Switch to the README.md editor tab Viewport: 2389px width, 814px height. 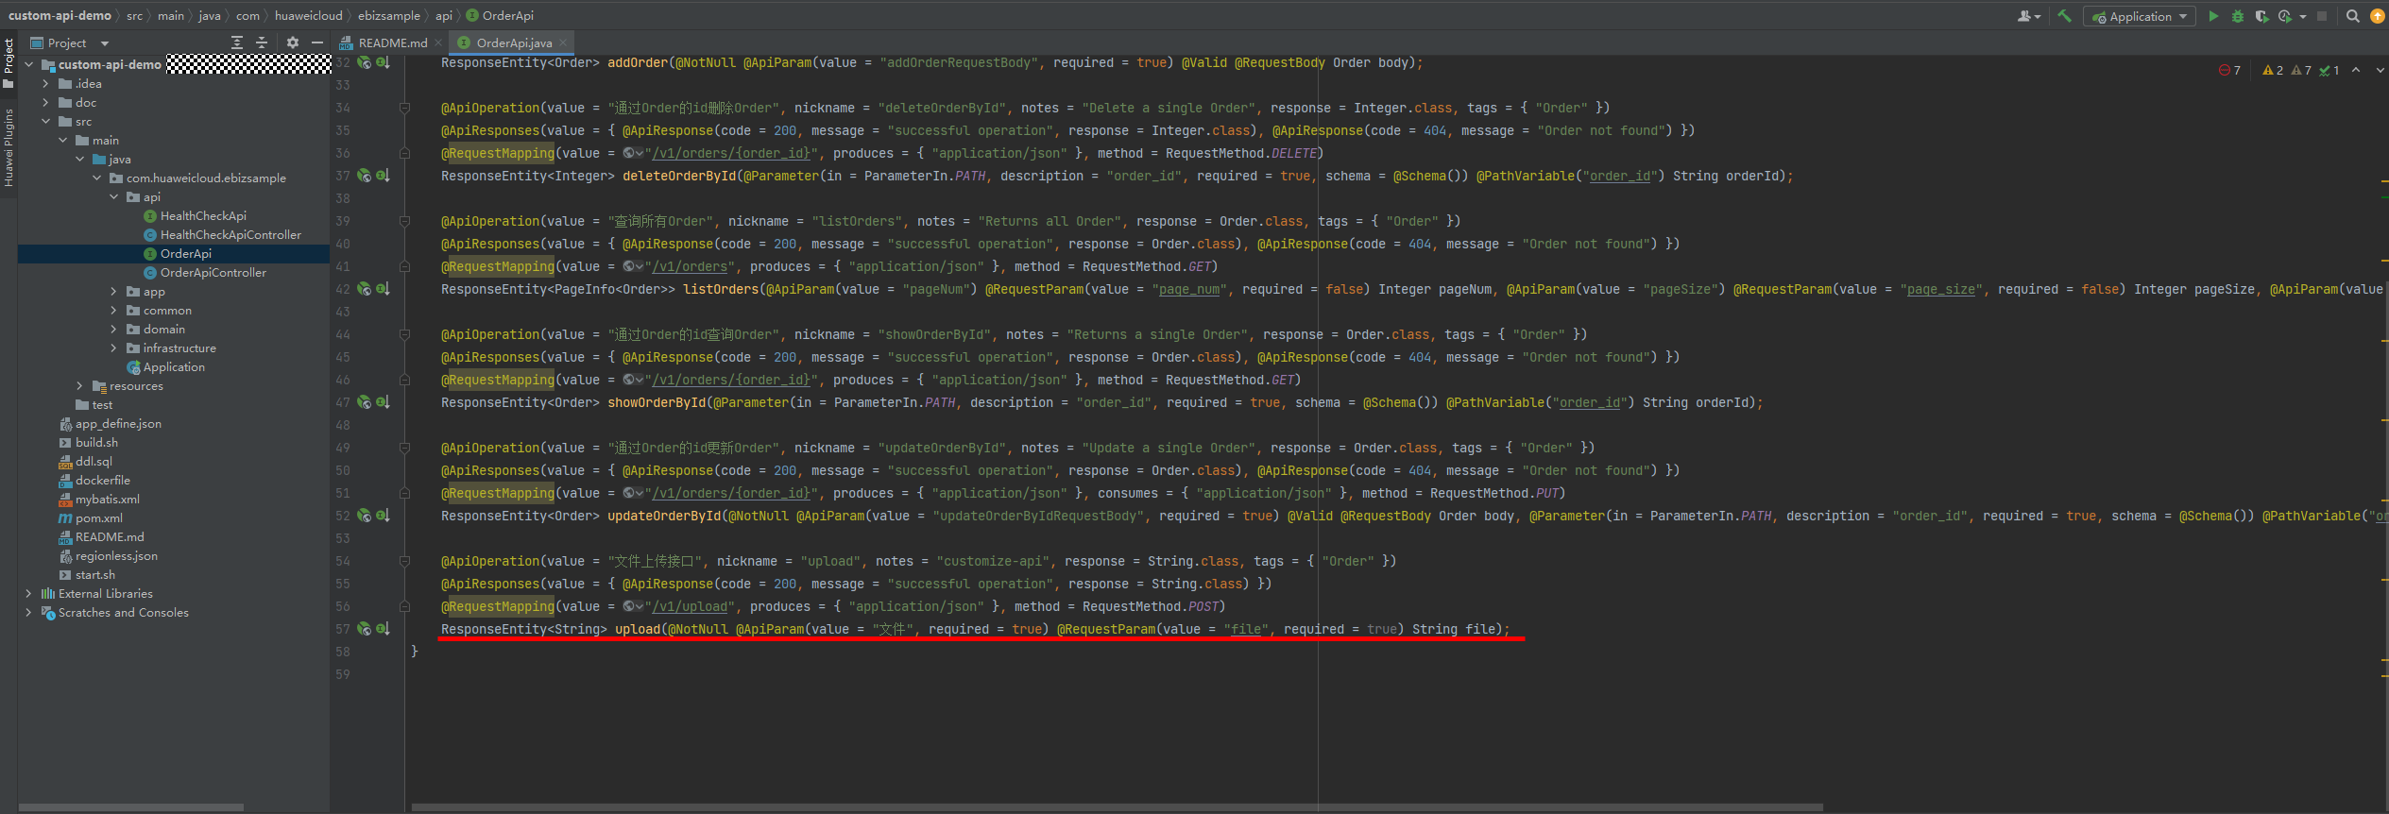pyautogui.click(x=391, y=42)
